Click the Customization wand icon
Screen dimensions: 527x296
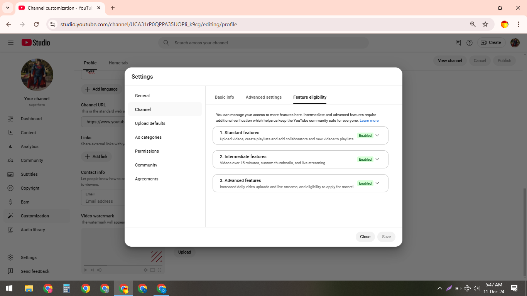(x=10, y=216)
